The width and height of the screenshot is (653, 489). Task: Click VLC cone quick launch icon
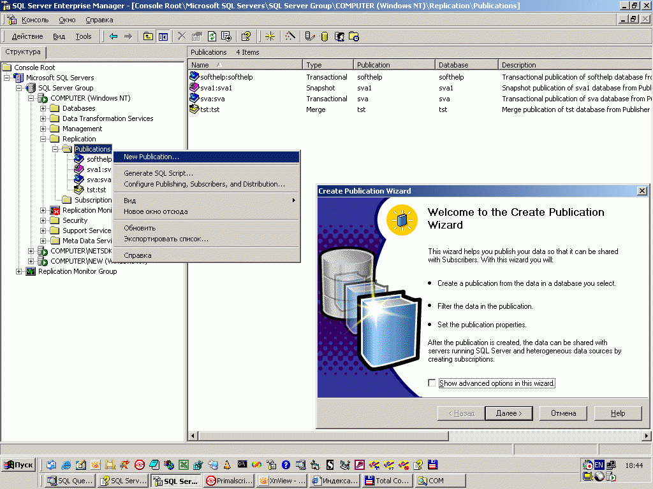(227, 465)
